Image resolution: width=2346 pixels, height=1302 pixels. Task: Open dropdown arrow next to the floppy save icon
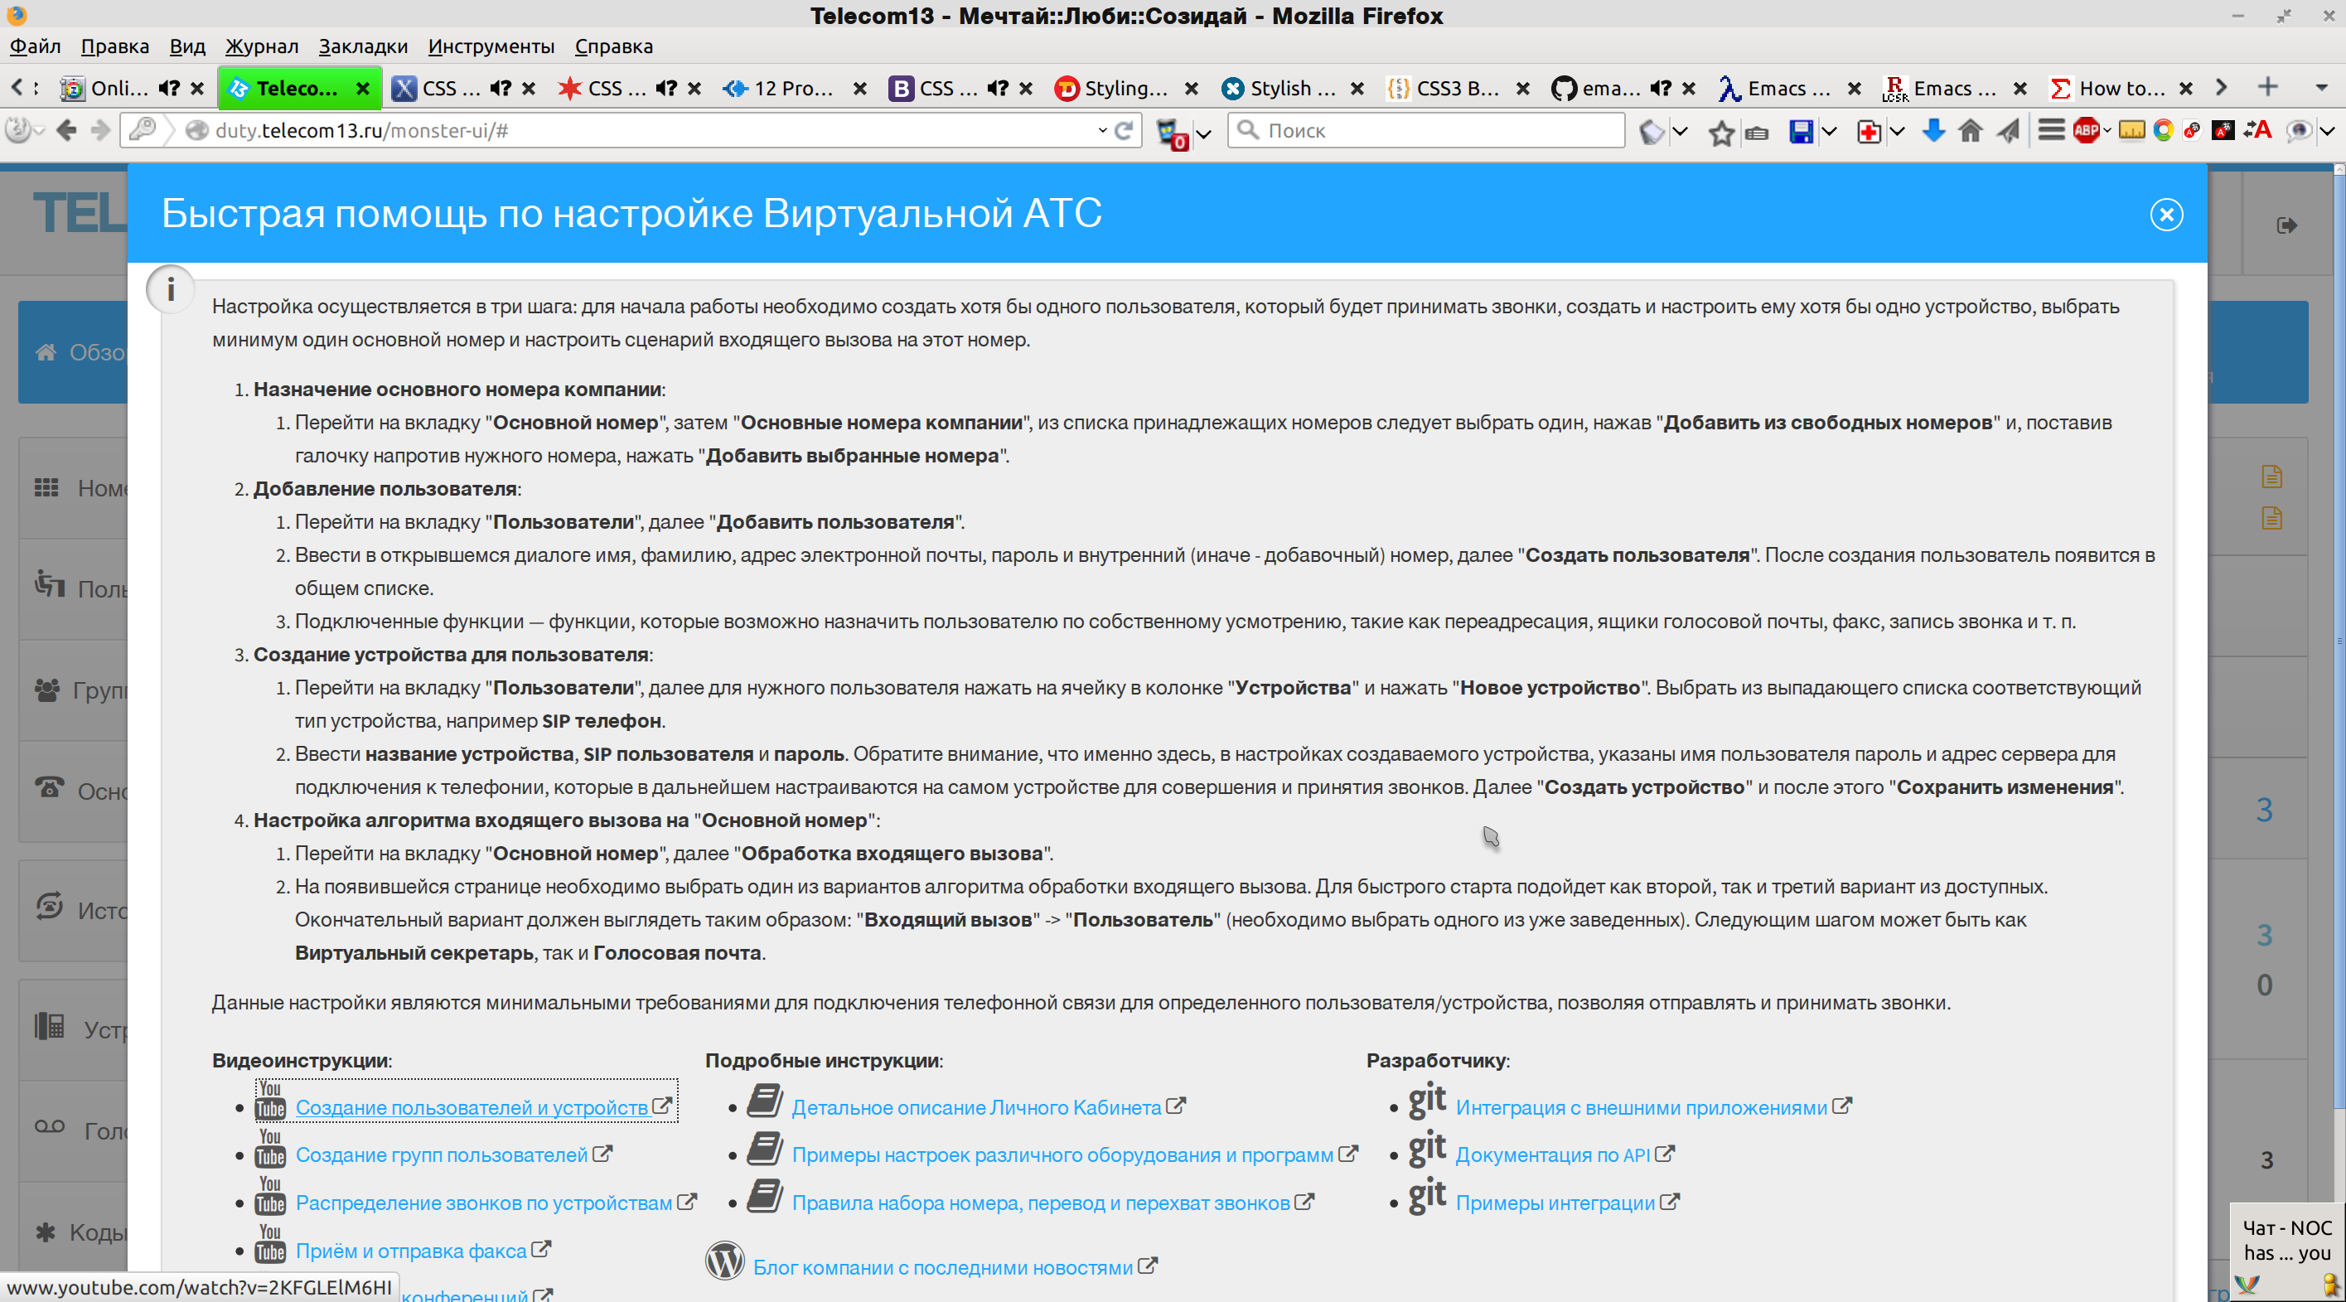point(1828,132)
